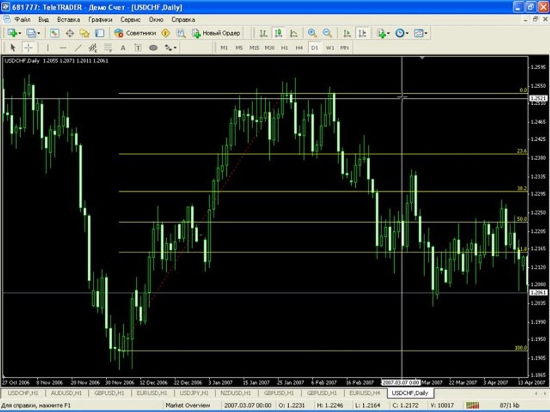Toggle Советники expert advisors on or off
This screenshot has height=412, width=550.
(135, 33)
